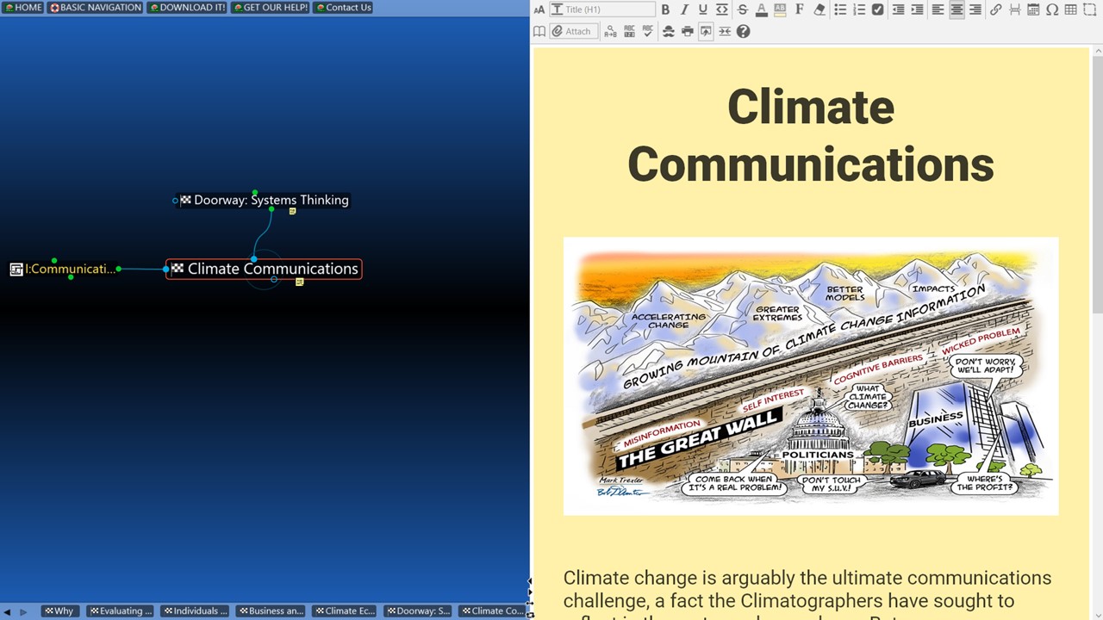Open the font options (F) tool

point(800,9)
